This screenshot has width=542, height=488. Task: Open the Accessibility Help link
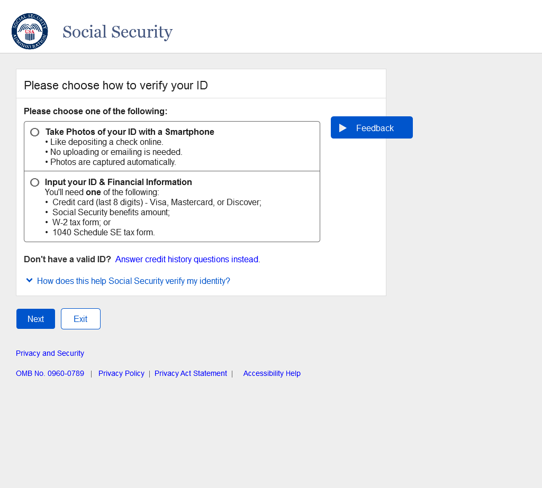(x=272, y=373)
